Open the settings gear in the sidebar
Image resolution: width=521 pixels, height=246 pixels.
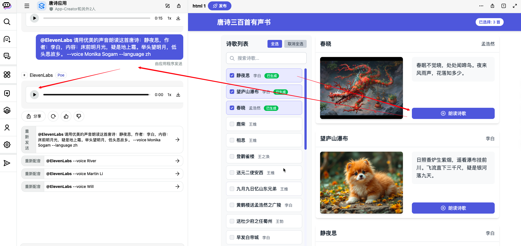click(7, 145)
